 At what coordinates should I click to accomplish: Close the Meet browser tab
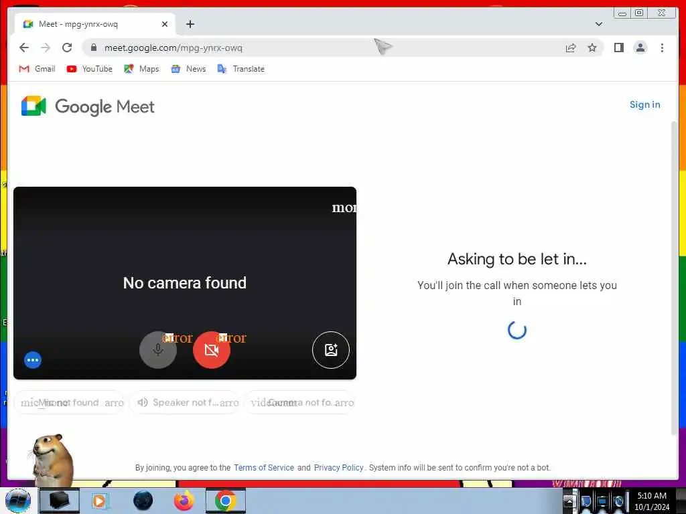point(165,24)
